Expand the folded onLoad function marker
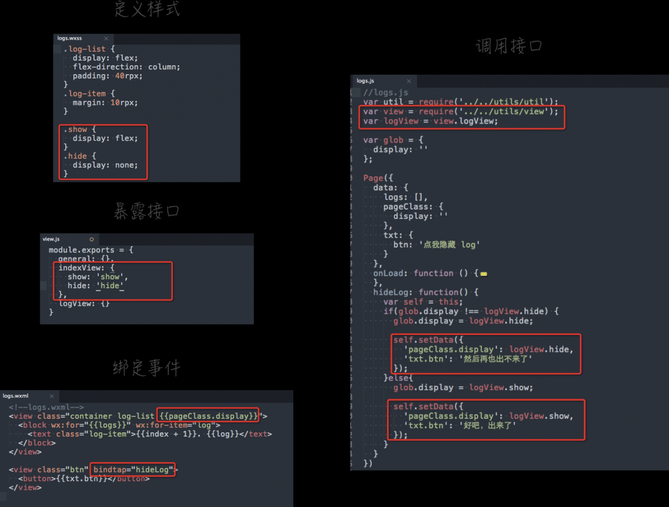 (x=483, y=274)
